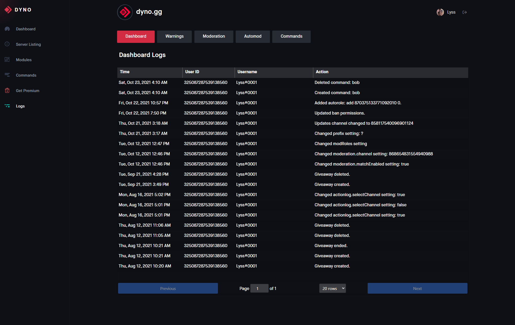The image size is (515, 325).
Task: Click the Commands icon in sidebar
Action: [x=7, y=75]
